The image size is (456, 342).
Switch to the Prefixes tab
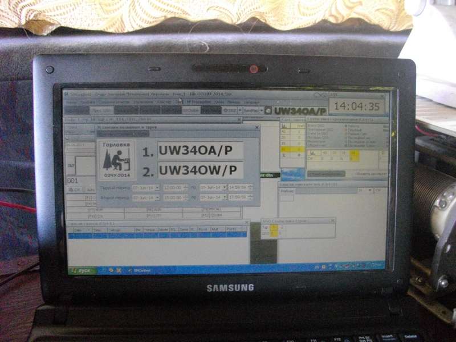287,191
